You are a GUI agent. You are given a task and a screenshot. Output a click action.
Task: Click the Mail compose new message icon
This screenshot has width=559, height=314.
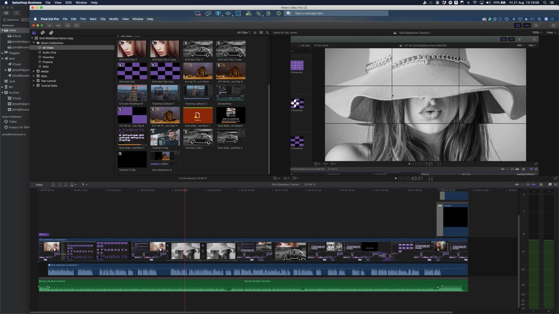point(16,13)
